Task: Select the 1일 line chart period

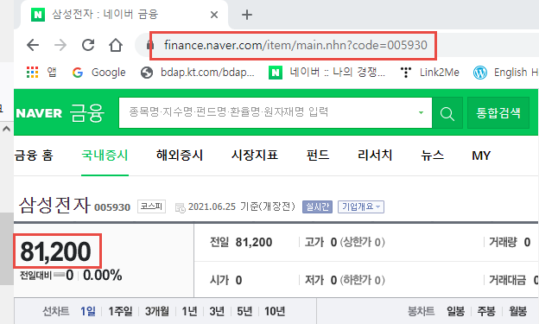Action: (88, 311)
